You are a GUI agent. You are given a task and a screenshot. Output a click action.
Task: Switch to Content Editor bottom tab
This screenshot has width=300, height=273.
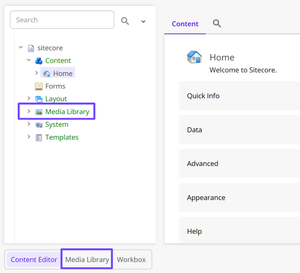coord(34,259)
